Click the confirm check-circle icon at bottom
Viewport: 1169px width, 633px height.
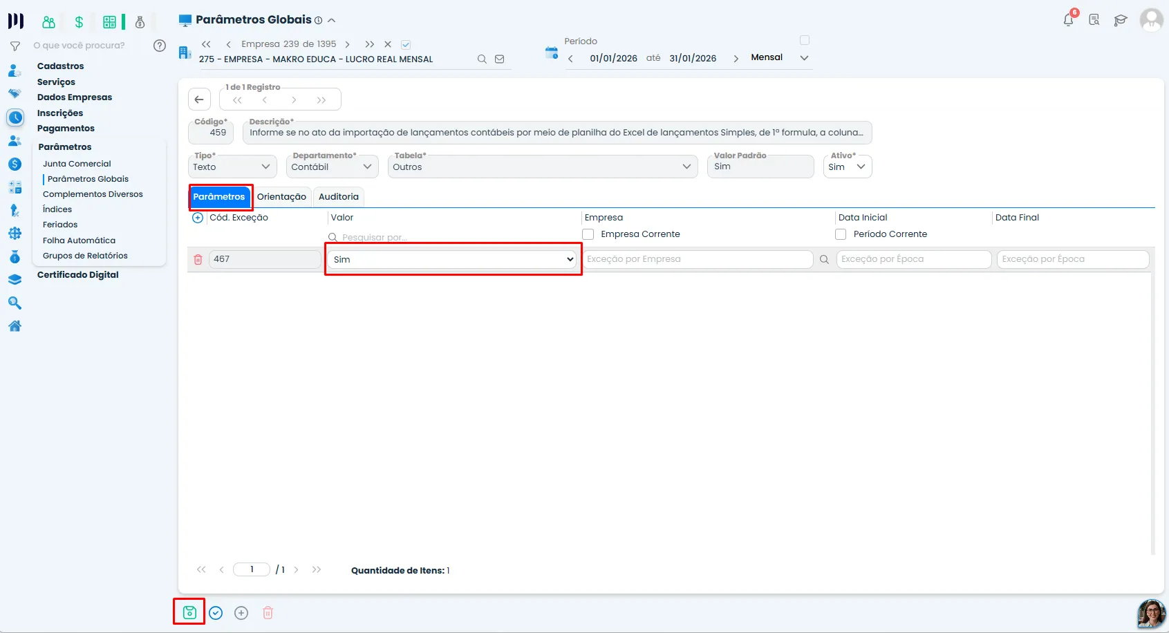(216, 613)
